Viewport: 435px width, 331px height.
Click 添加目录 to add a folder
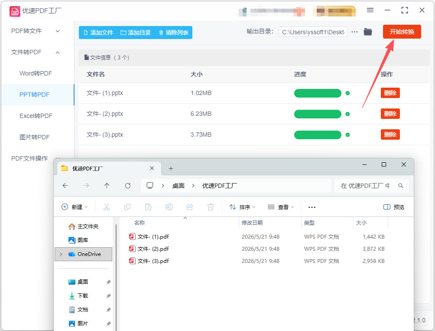136,33
